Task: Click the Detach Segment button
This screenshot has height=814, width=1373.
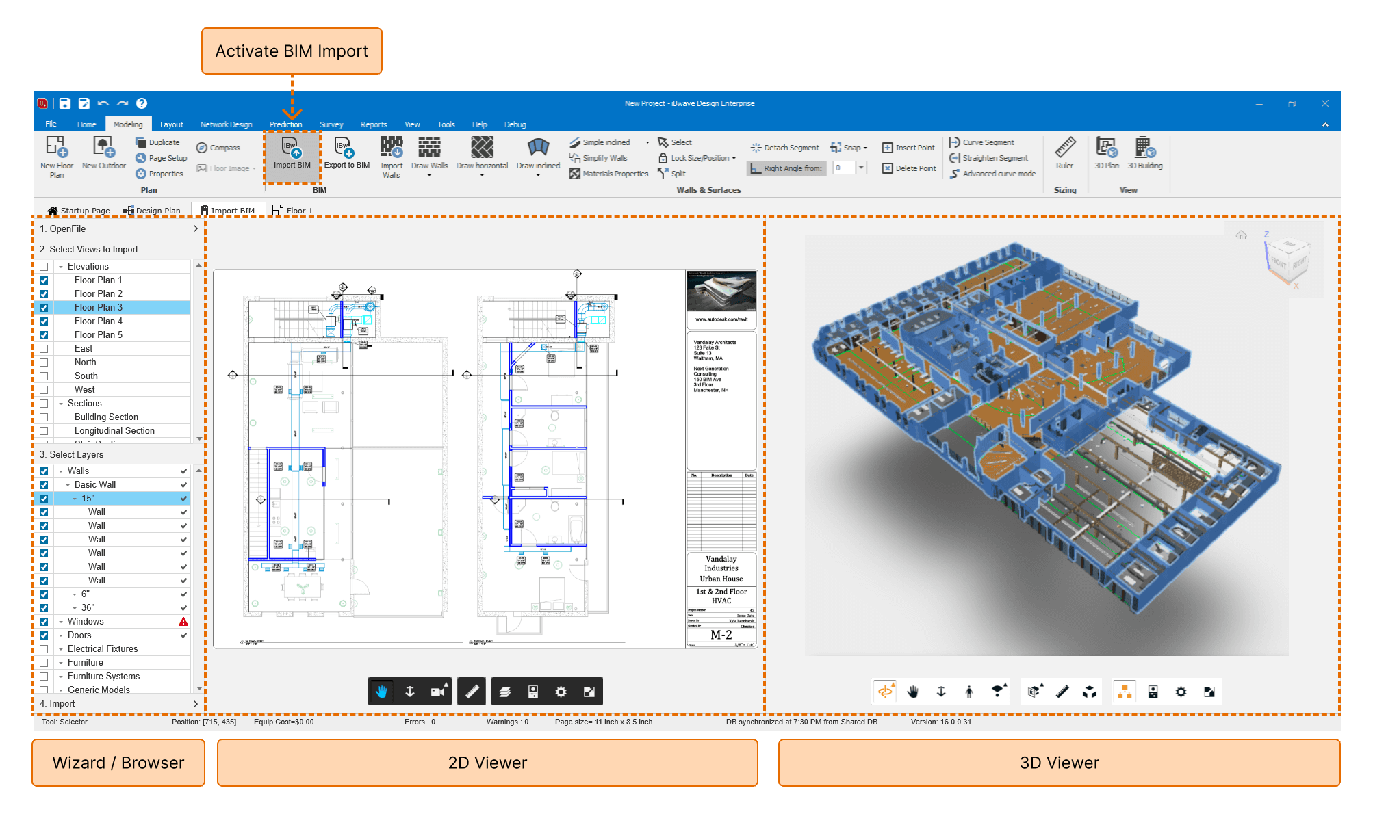Action: tap(785, 147)
